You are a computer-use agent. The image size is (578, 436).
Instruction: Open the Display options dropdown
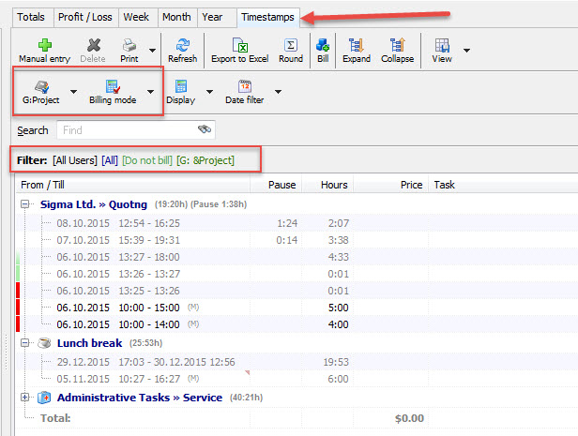click(210, 93)
